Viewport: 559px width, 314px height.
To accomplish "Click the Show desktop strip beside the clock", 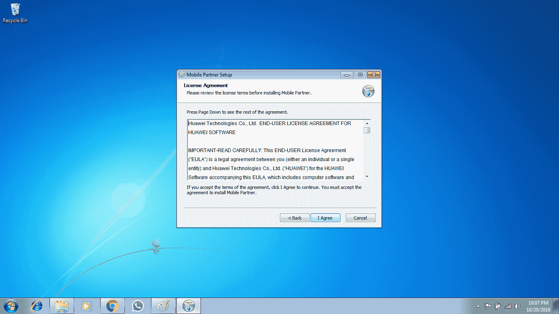I will point(556,306).
